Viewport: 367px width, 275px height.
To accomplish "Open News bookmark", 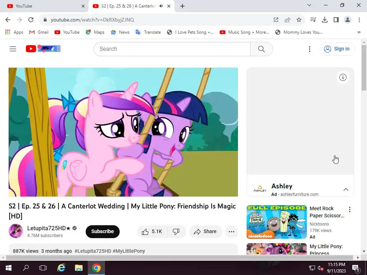I will point(120,32).
